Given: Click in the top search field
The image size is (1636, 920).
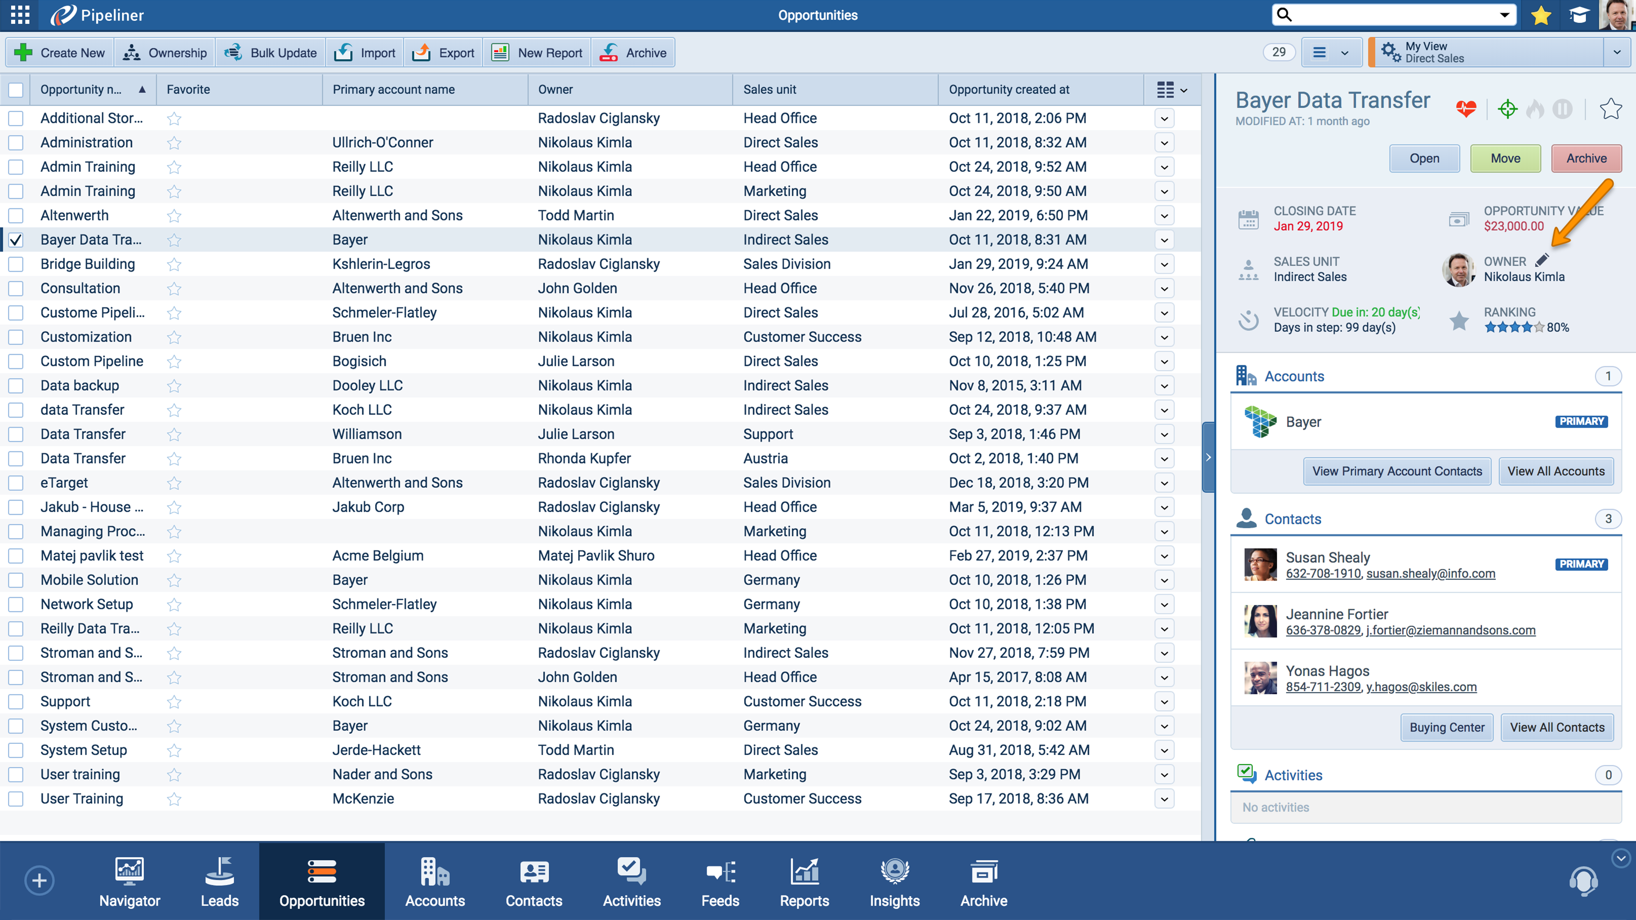Looking at the screenshot, I should pyautogui.click(x=1391, y=15).
